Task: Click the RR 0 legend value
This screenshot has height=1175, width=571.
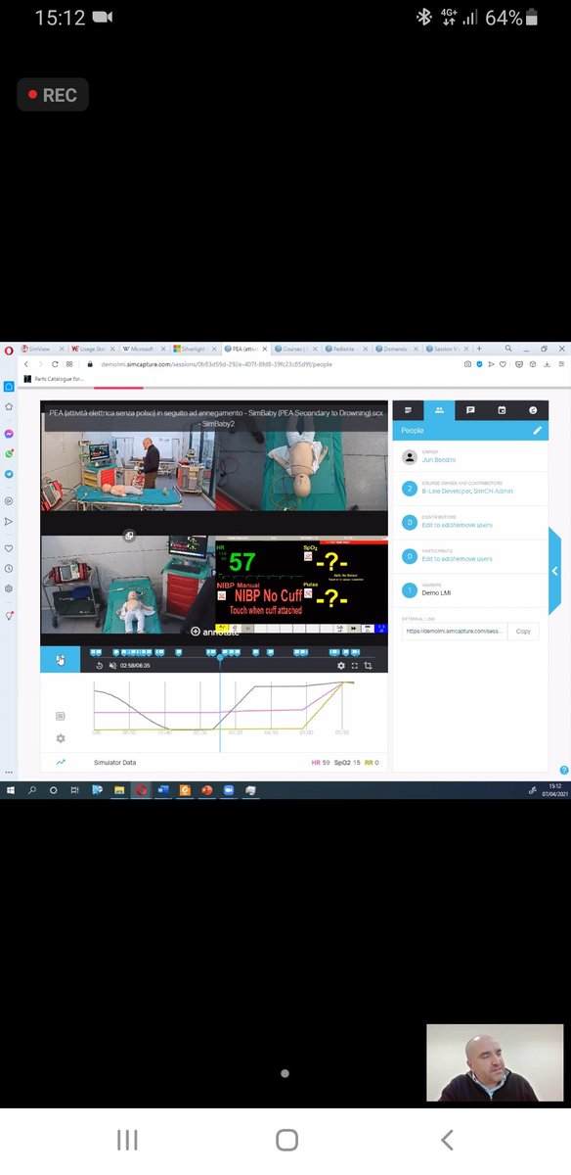Action: (x=372, y=762)
